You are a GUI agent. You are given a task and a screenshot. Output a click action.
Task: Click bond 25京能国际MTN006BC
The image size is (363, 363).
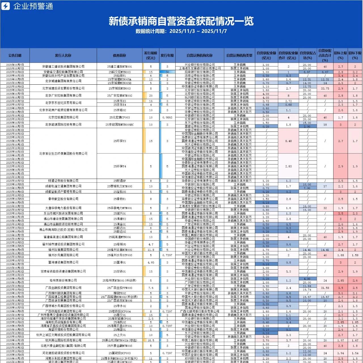point(120,124)
